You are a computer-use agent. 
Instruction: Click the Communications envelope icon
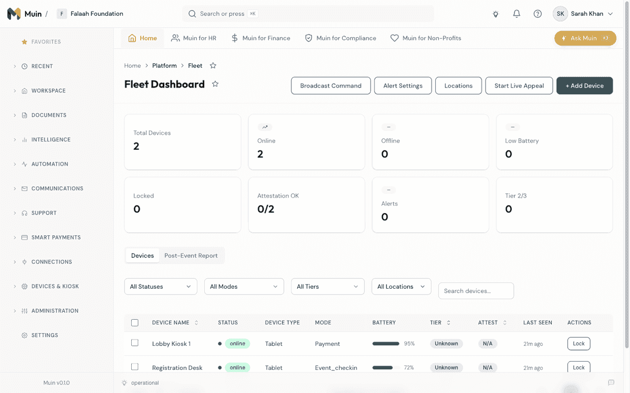pos(24,189)
